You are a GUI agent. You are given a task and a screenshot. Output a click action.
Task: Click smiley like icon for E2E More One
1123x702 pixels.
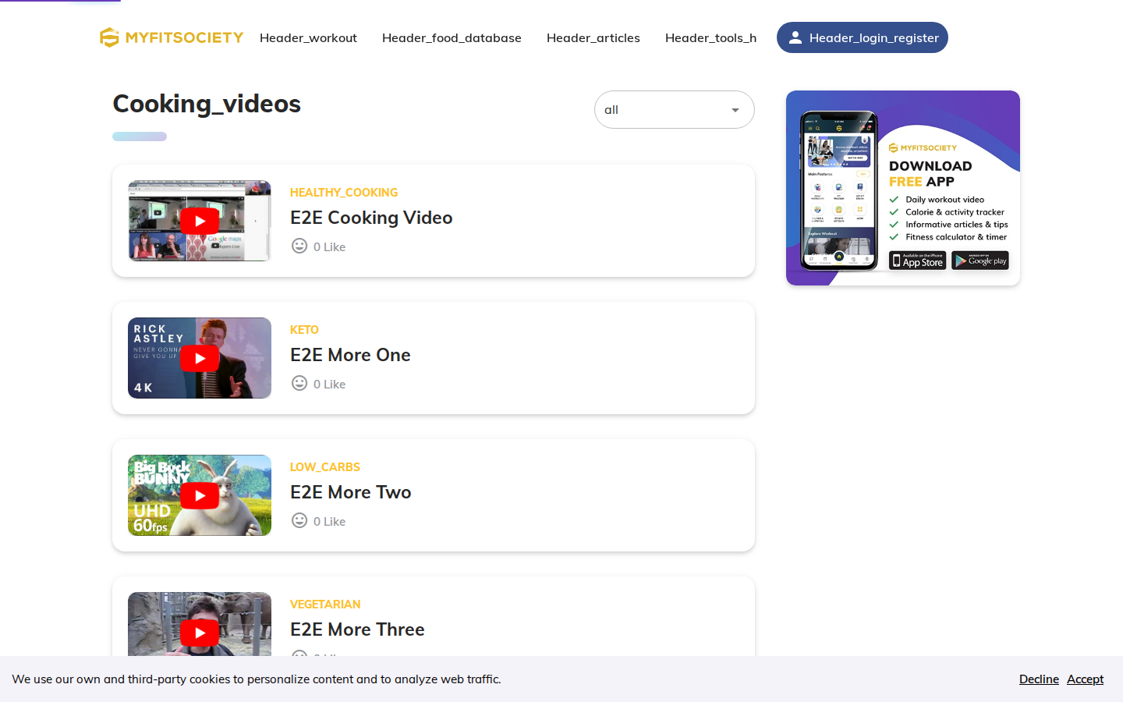(299, 383)
